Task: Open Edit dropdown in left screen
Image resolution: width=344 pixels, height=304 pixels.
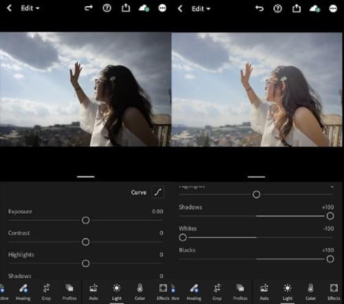Action: click(x=30, y=8)
